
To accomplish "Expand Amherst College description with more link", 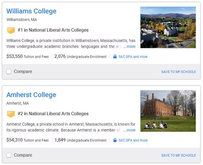I will coord(131,130).
